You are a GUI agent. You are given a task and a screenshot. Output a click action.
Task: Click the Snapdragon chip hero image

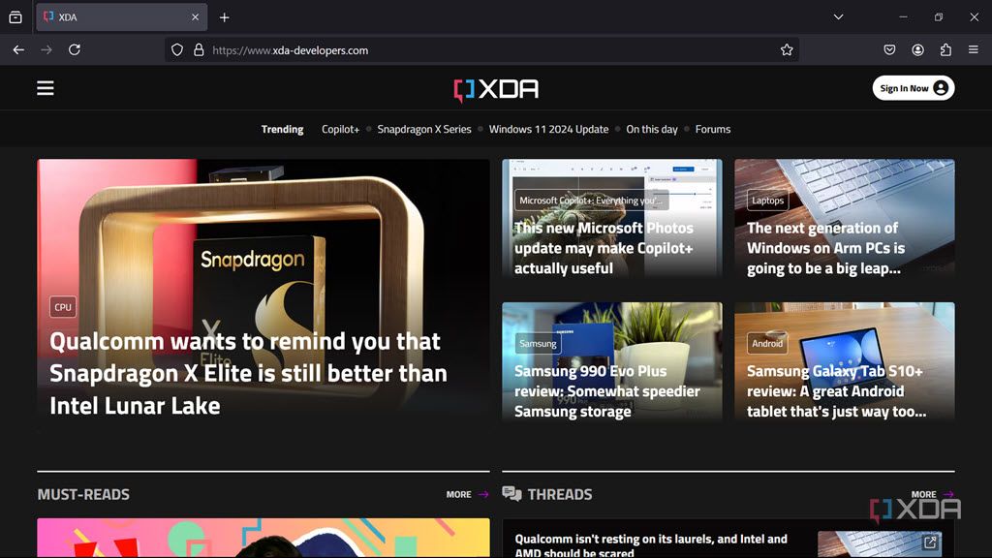(263, 240)
